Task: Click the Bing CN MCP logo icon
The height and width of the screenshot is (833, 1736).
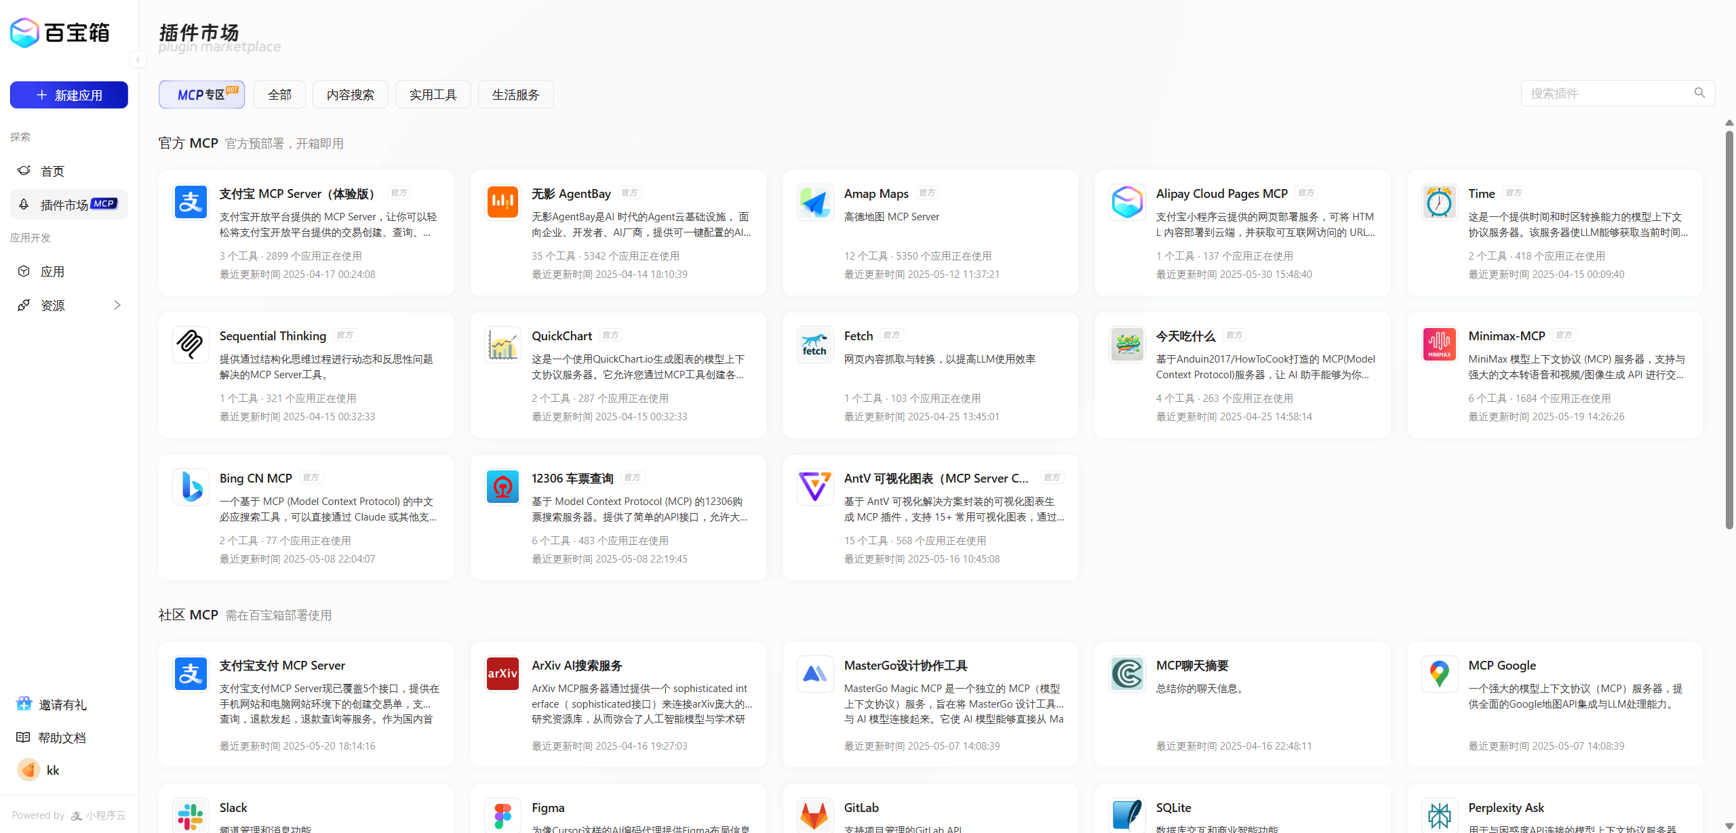Action: [191, 487]
